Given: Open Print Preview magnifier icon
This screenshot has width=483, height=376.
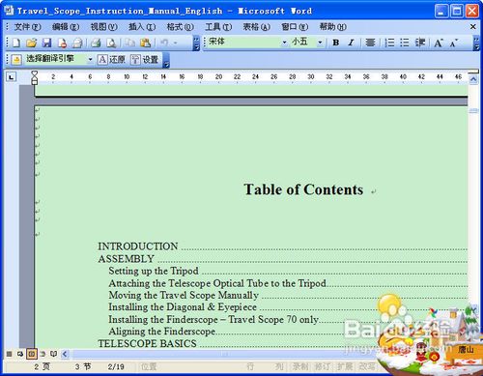Looking at the screenshot, I should tap(111, 43).
